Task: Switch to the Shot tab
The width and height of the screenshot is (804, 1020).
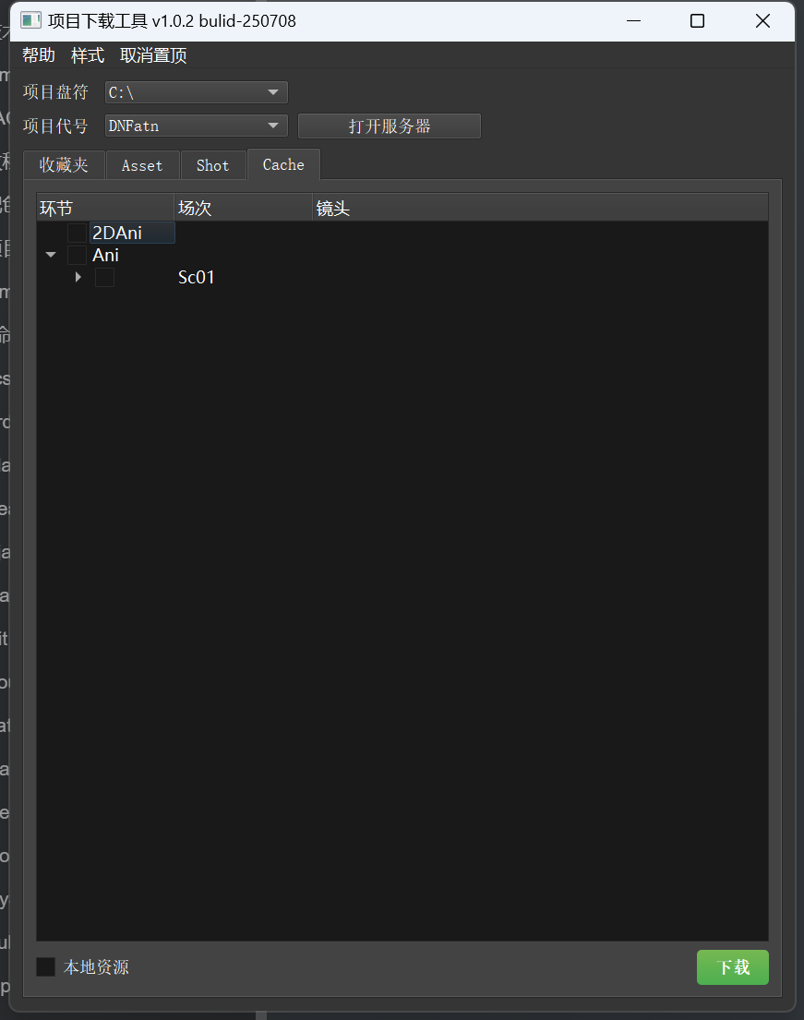Action: (x=213, y=165)
